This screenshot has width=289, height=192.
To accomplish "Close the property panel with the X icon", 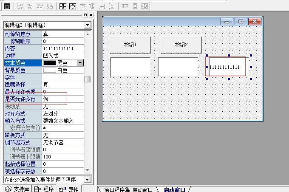I will pos(91,15).
